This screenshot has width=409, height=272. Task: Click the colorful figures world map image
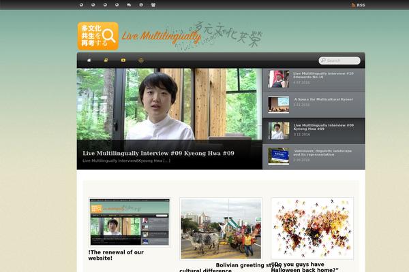click(312, 228)
